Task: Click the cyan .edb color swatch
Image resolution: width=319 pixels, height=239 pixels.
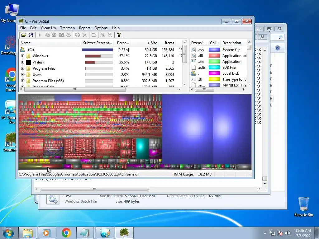Action: click(214, 67)
